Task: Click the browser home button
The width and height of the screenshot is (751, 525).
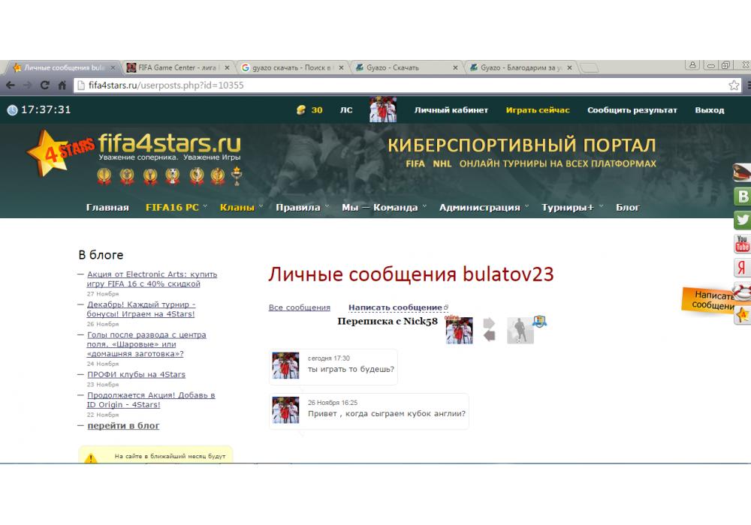Action: [x=62, y=85]
